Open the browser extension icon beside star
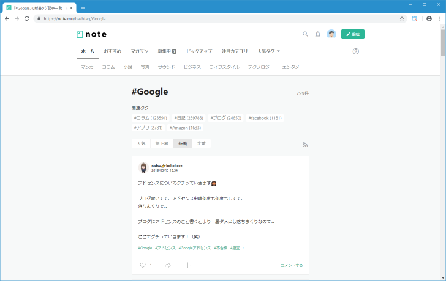 pos(415,19)
